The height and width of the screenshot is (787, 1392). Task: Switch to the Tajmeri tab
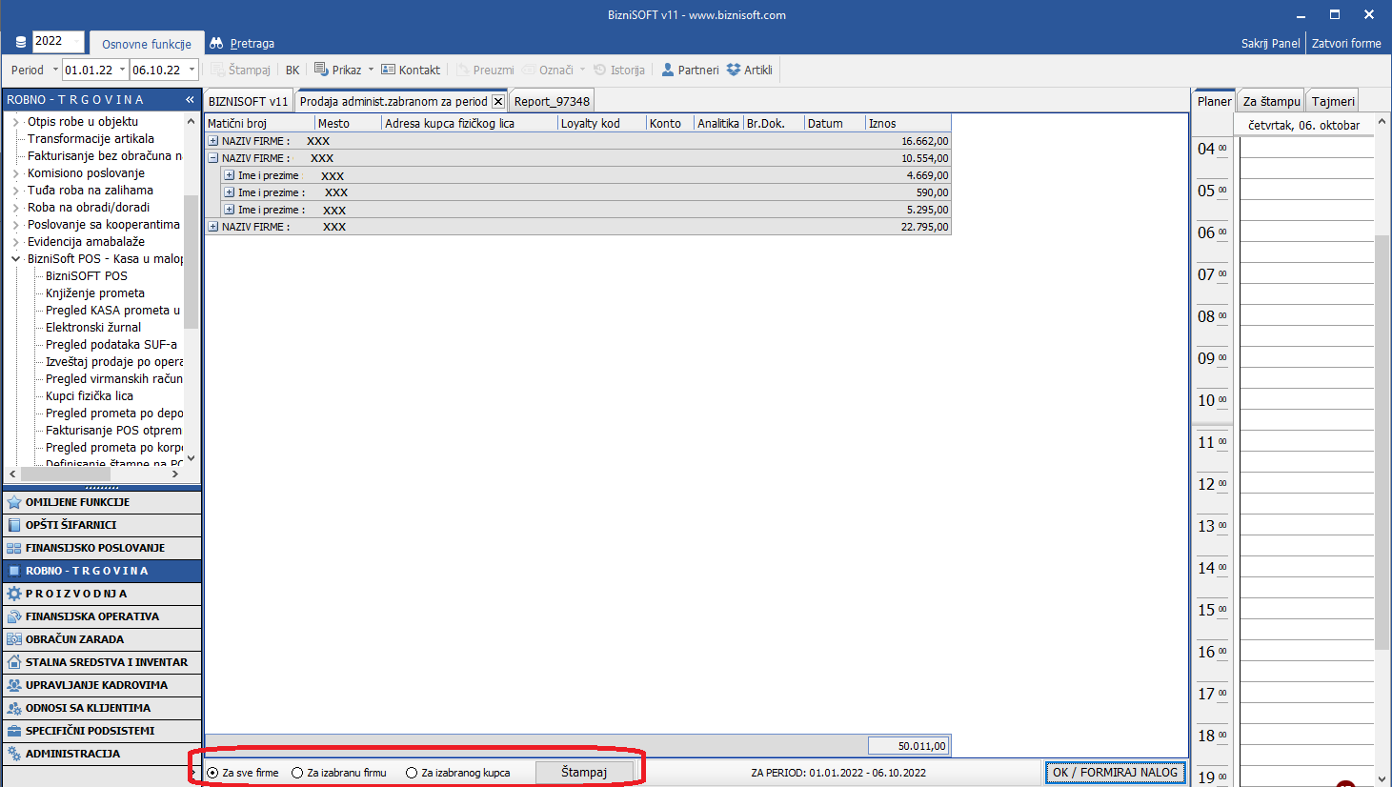[1332, 101]
